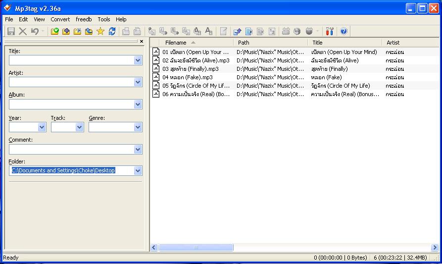
Task: Click the horizontal scrollbar left arrow
Action: tap(153, 247)
